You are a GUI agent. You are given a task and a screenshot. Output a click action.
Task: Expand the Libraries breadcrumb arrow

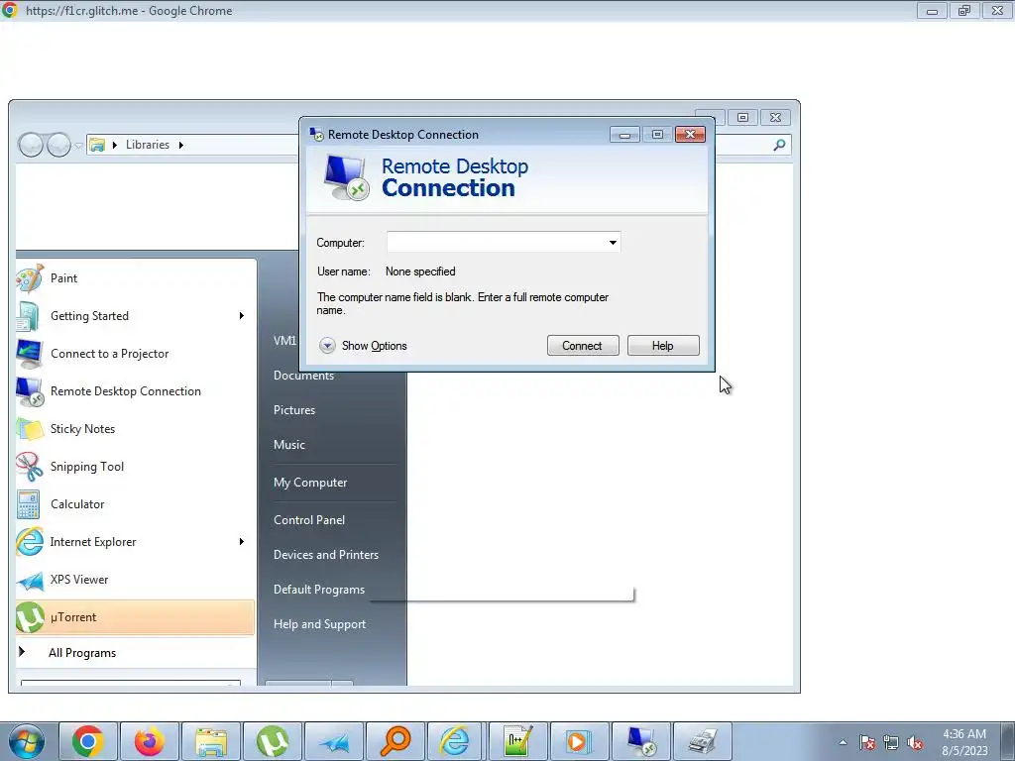coord(181,145)
